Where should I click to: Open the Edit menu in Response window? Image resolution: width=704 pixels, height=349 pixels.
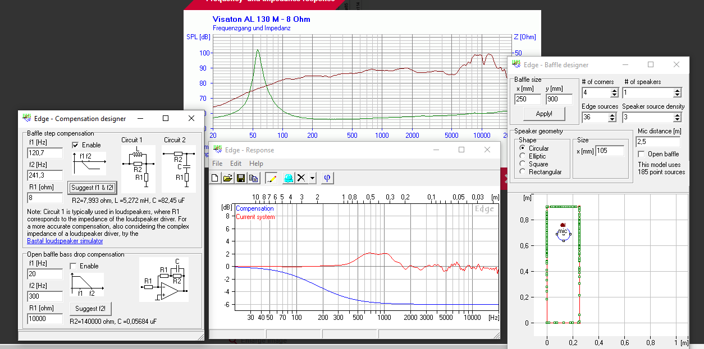236,164
